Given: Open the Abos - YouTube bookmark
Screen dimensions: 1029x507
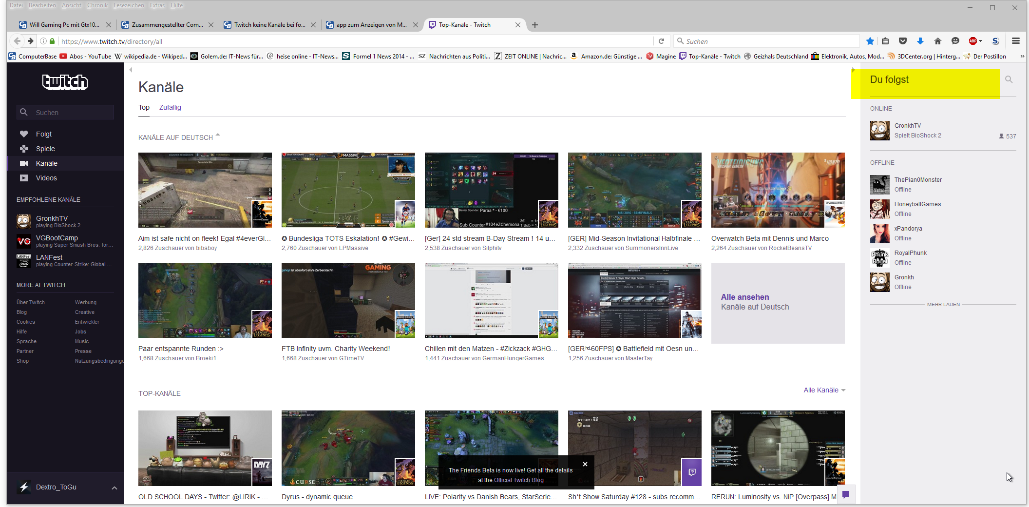Looking at the screenshot, I should [x=85, y=57].
